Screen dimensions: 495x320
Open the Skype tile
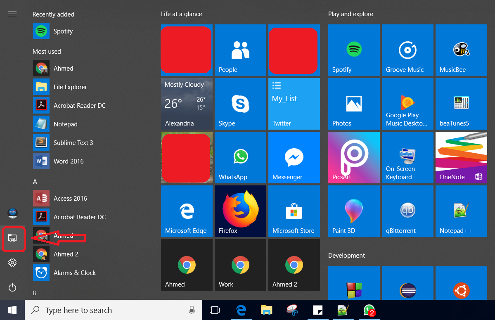tap(240, 104)
